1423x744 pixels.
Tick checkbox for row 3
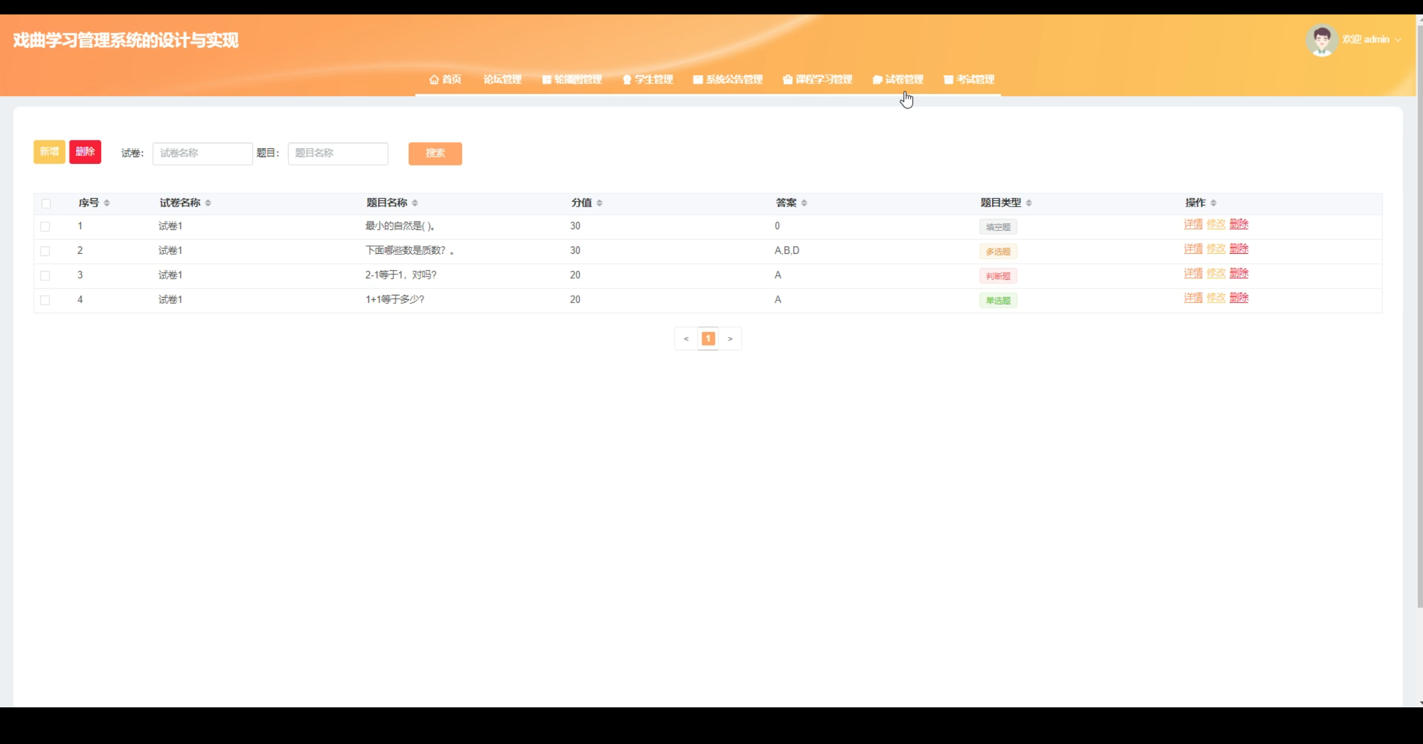pyautogui.click(x=45, y=275)
